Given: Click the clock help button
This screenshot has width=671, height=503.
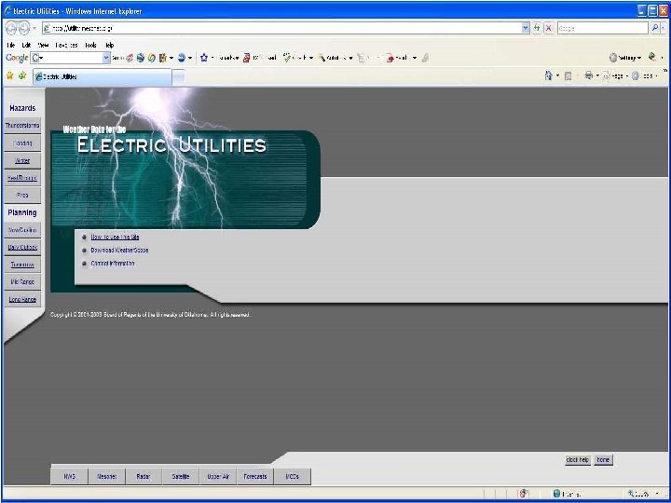Looking at the screenshot, I should 578,460.
